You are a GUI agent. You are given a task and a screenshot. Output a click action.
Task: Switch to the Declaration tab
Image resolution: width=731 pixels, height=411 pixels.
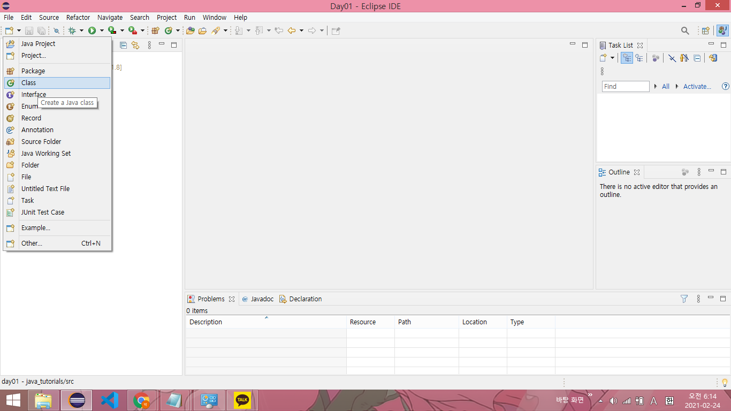(301, 299)
